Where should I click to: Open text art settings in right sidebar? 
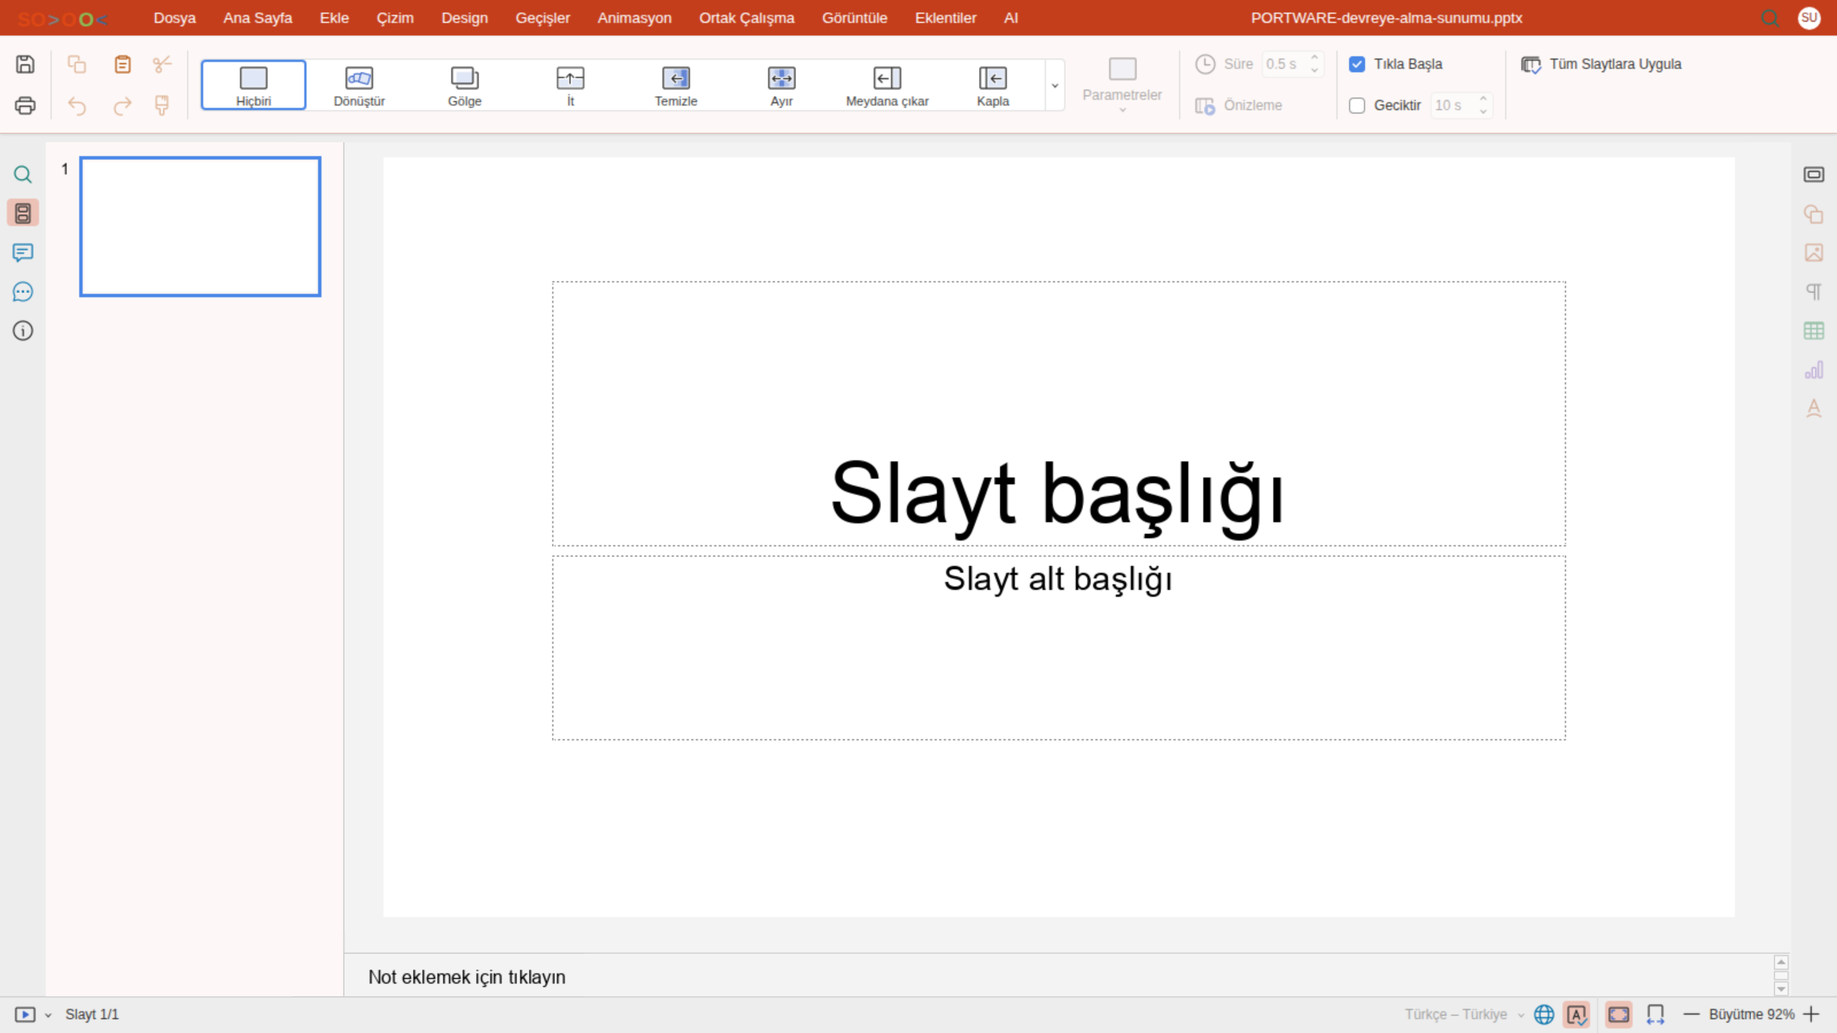[x=1813, y=409]
